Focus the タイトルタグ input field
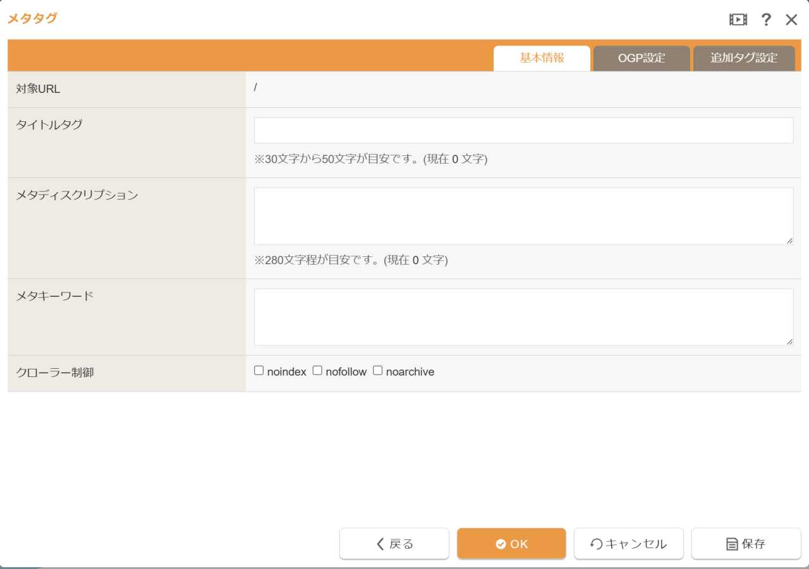The image size is (809, 569). (x=523, y=130)
